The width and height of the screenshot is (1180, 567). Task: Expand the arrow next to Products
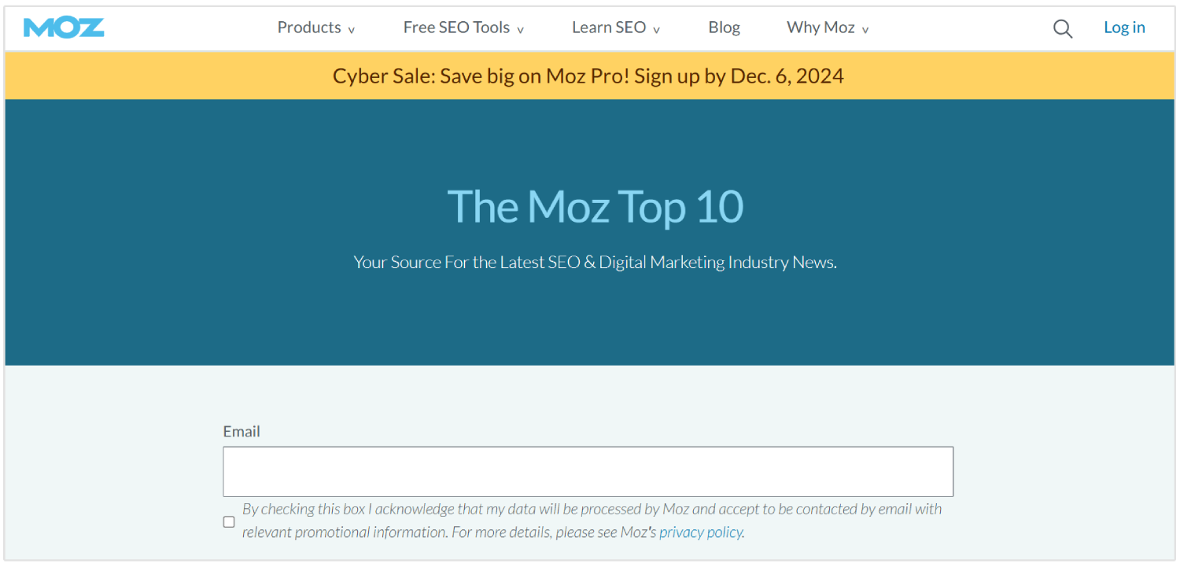352,31
